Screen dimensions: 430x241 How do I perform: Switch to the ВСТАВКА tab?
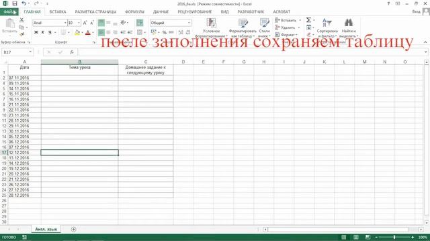pyautogui.click(x=58, y=12)
